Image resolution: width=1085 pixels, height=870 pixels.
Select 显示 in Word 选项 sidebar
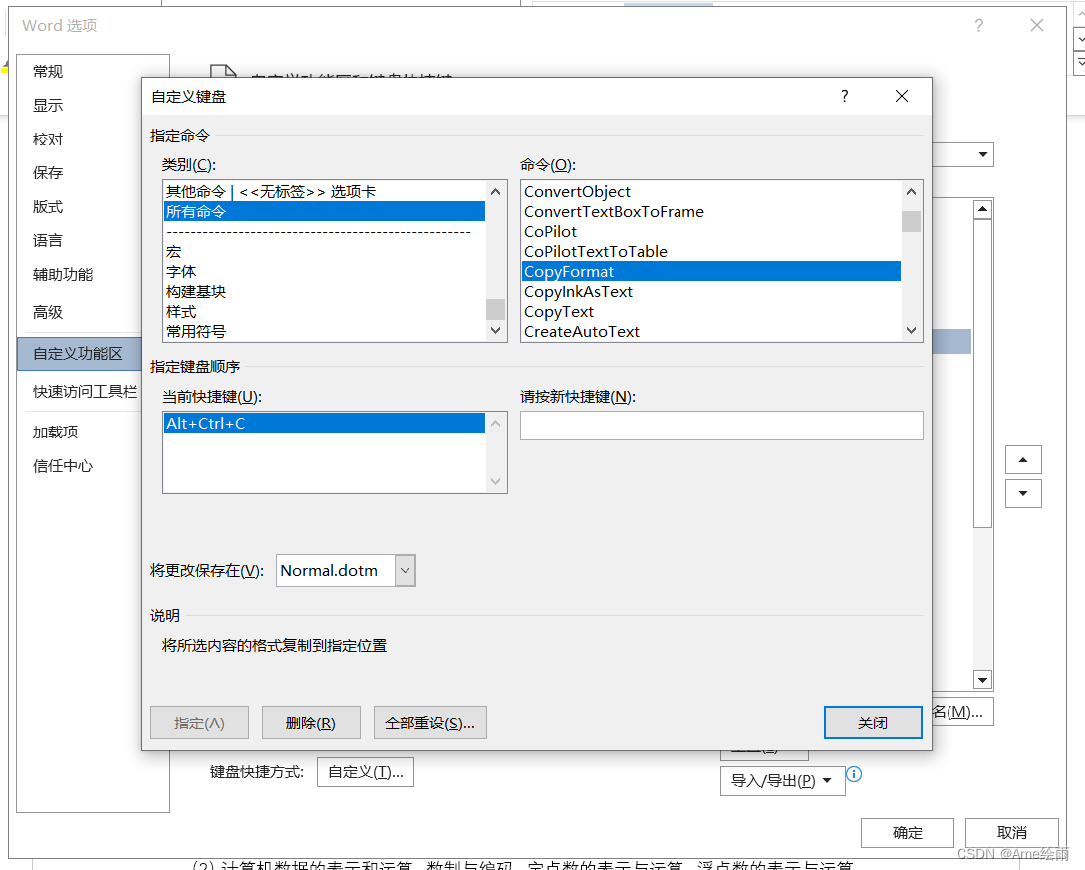[48, 106]
